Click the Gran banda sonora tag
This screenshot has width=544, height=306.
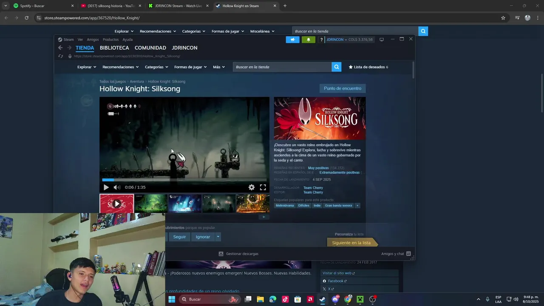pos(339,206)
